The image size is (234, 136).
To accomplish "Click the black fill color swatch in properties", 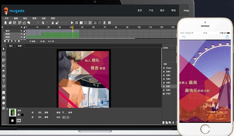I will pos(22,115).
